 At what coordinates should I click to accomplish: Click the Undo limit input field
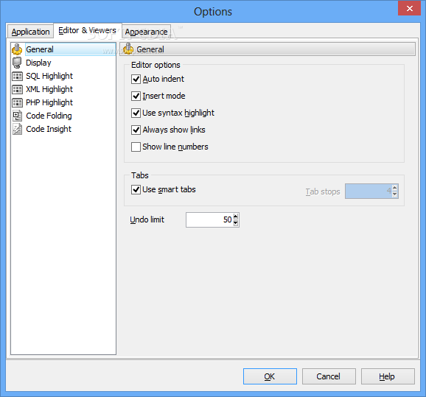209,219
